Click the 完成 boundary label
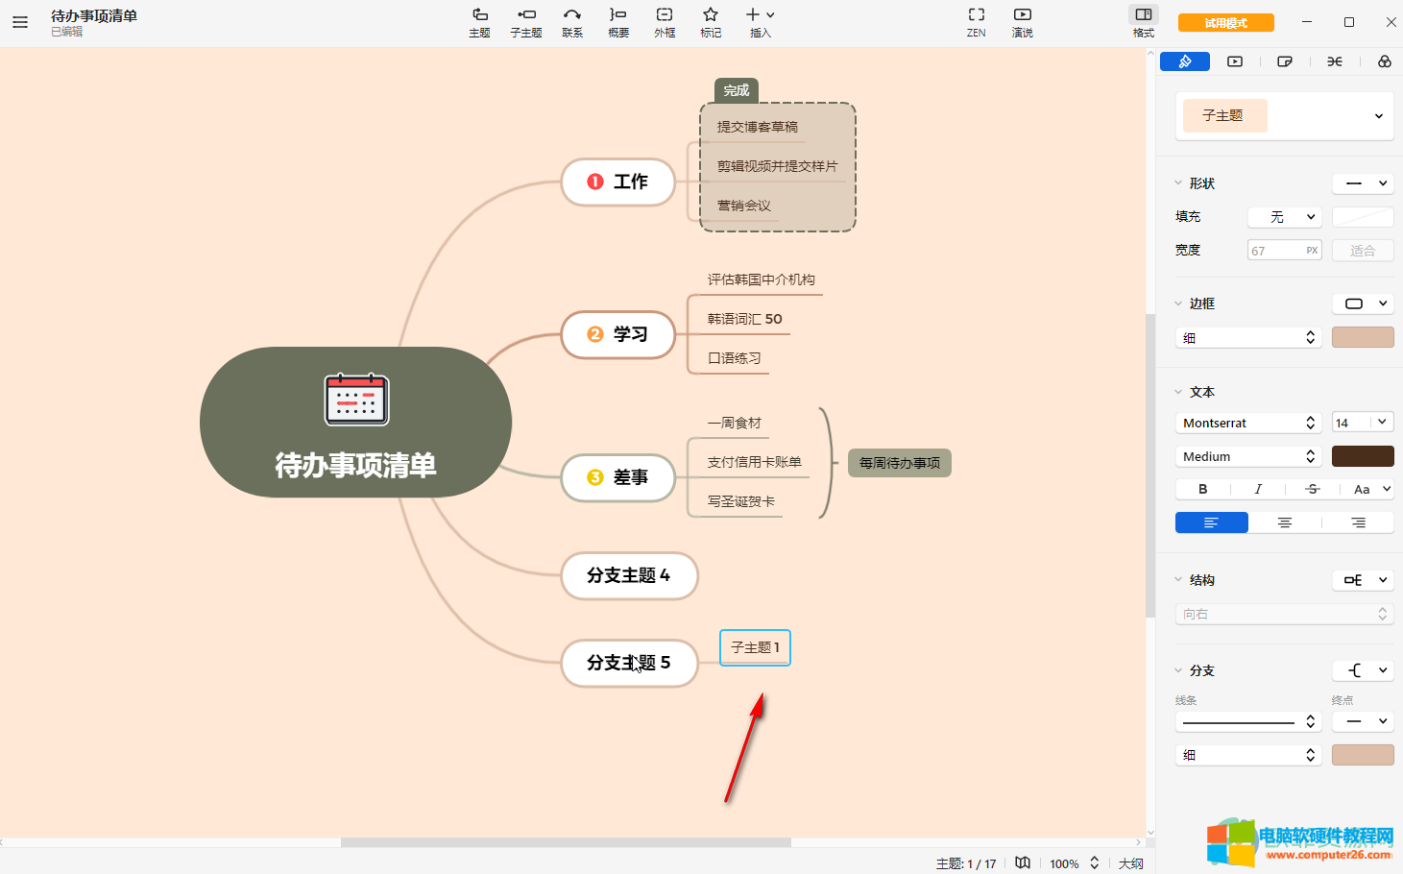 tap(737, 90)
